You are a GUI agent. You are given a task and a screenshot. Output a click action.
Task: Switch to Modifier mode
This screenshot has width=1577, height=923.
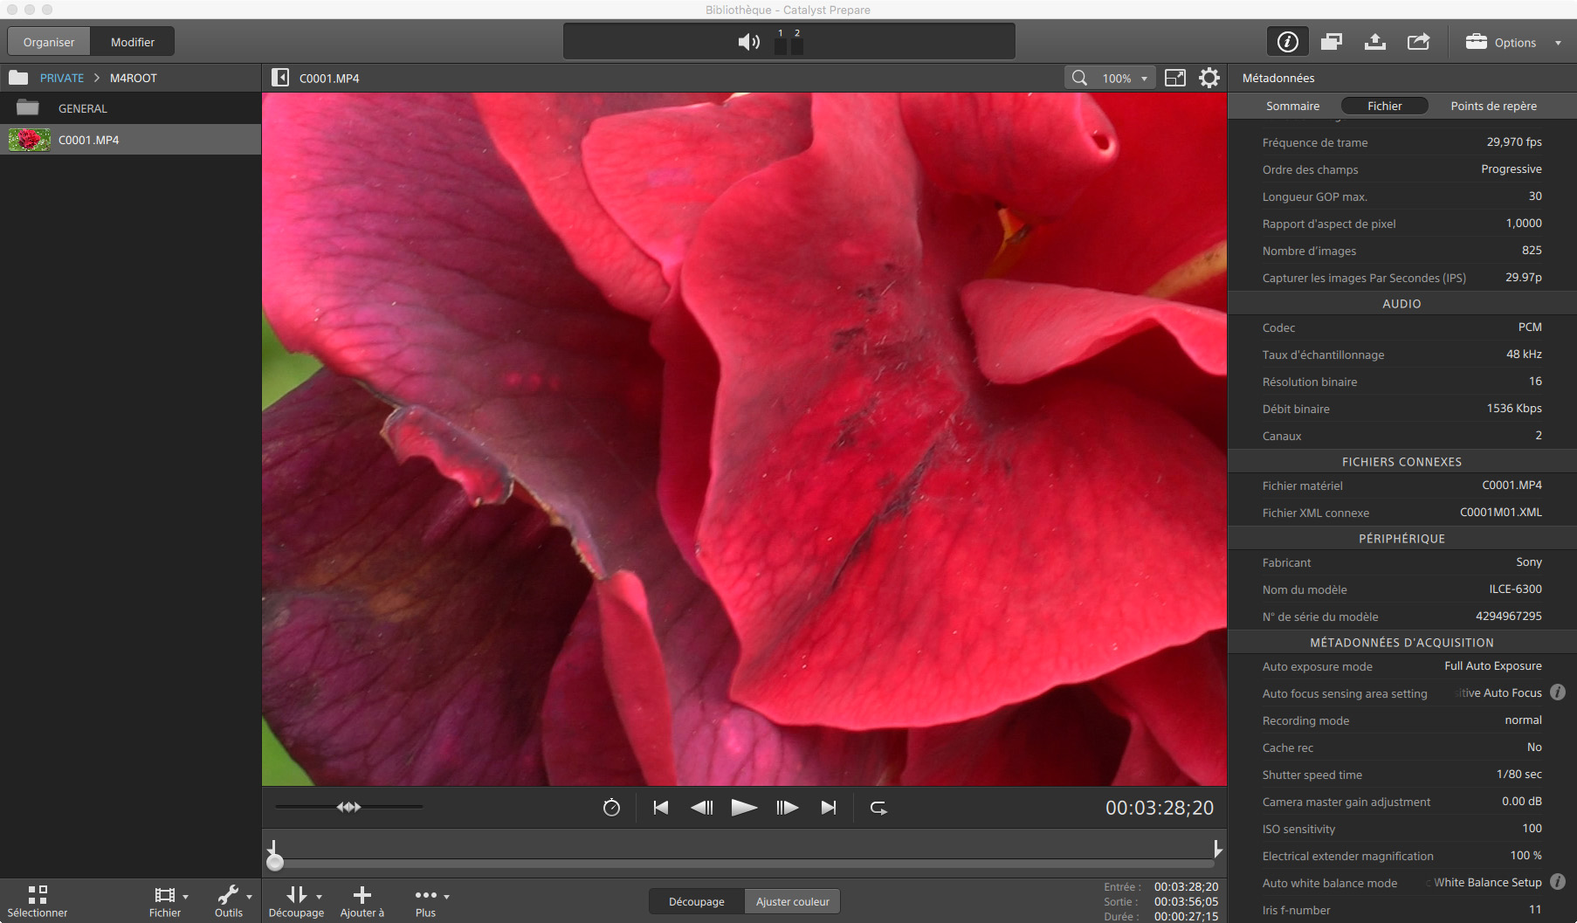133,42
